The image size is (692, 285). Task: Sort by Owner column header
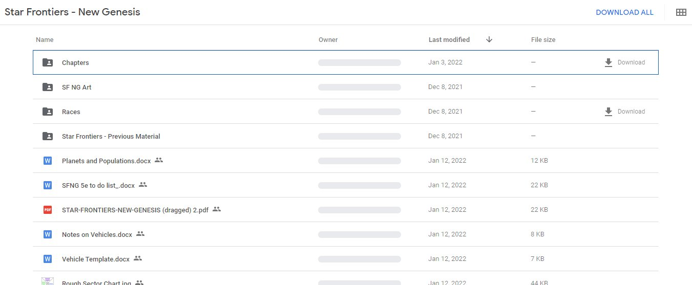tap(328, 39)
